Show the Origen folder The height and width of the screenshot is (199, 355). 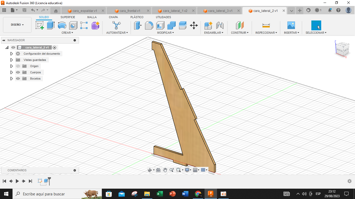[18, 66]
